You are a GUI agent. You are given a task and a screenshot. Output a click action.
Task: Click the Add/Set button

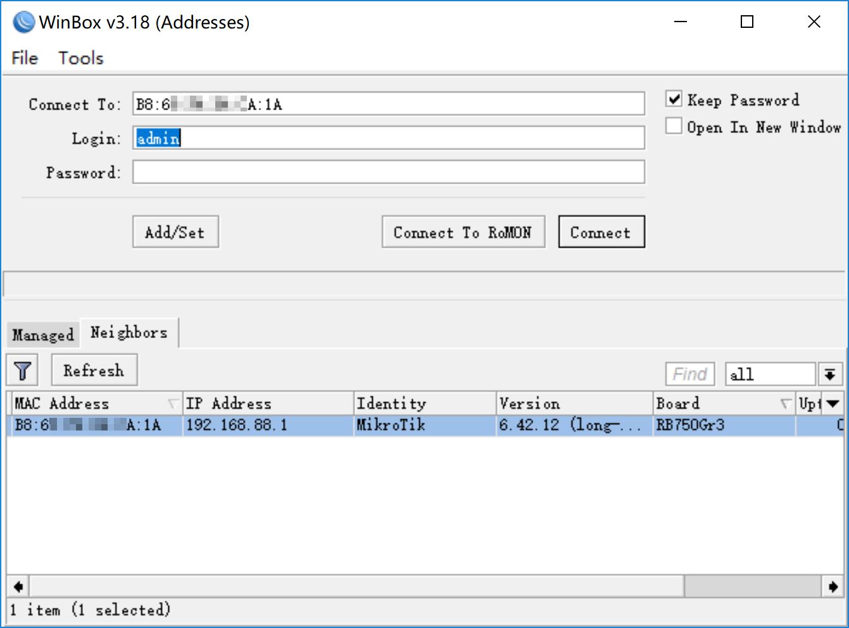[175, 232]
